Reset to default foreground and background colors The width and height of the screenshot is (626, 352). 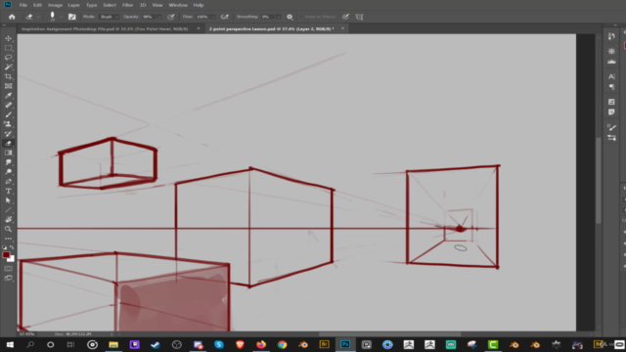coord(4,247)
